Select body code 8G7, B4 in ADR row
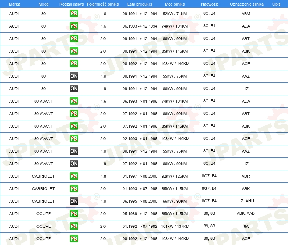 coord(209,176)
